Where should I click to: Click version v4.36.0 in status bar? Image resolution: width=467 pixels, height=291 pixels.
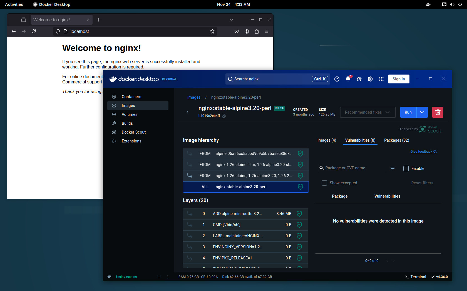pos(439,277)
